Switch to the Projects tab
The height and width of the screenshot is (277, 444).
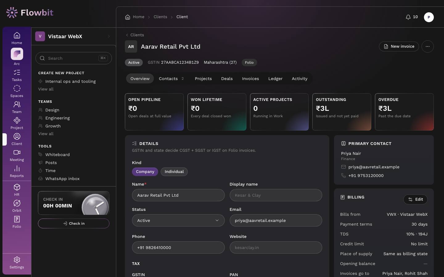click(203, 78)
